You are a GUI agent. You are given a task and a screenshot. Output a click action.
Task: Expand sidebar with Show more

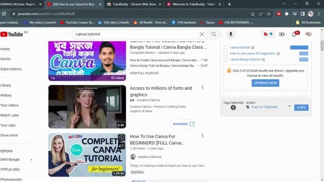[x=9, y=135]
